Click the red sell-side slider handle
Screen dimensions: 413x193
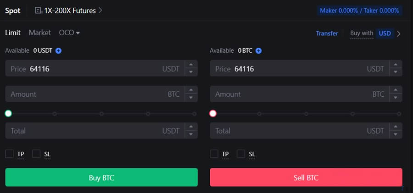pos(213,113)
